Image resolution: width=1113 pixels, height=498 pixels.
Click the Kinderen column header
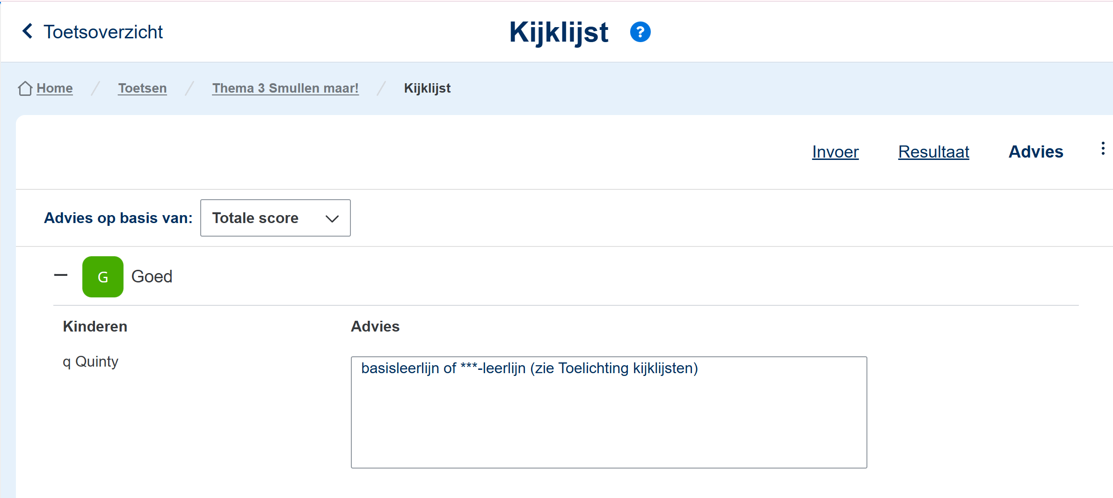click(95, 326)
